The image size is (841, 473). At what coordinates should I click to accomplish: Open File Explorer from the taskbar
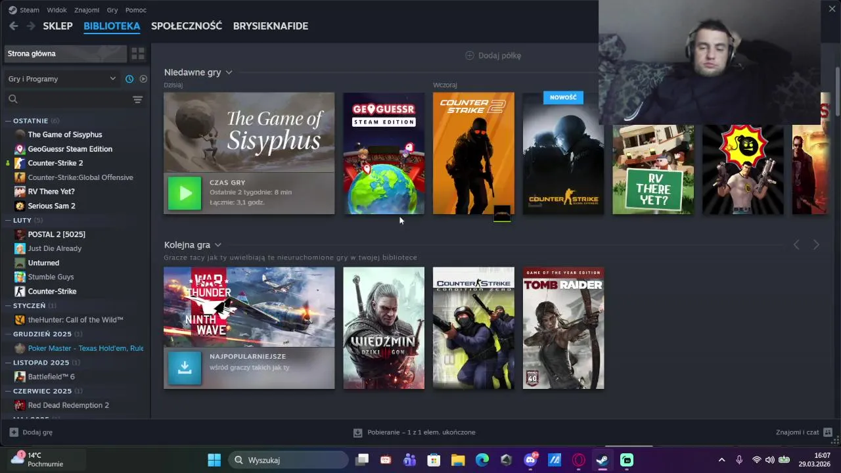(x=458, y=460)
